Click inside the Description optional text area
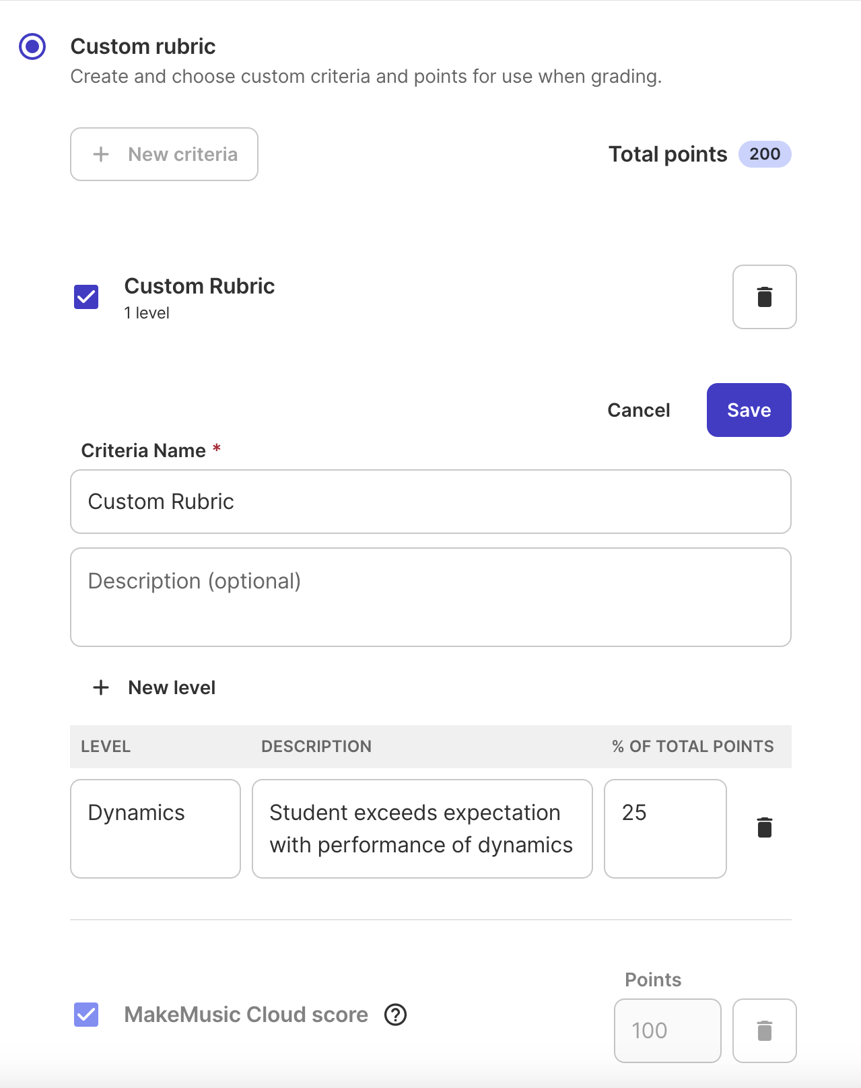861x1088 pixels. pos(430,596)
